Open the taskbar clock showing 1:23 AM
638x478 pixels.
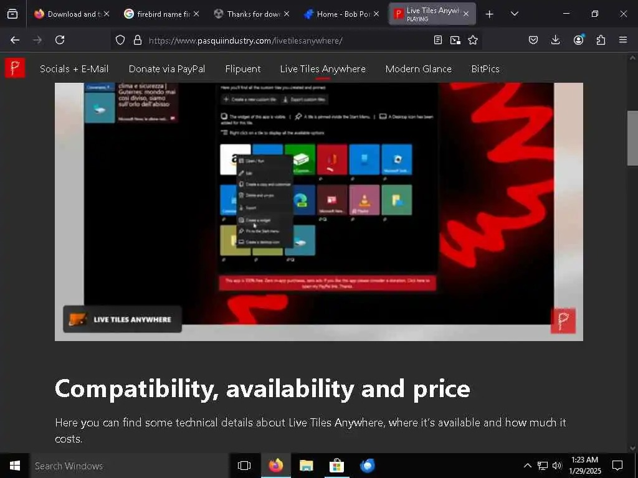[x=584, y=466]
